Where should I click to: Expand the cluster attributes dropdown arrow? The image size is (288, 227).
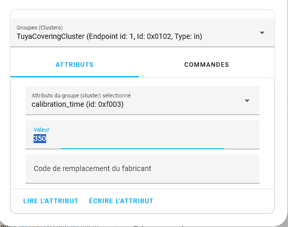247,101
